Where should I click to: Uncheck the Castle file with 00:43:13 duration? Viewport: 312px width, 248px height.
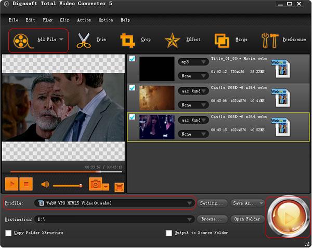point(132,117)
